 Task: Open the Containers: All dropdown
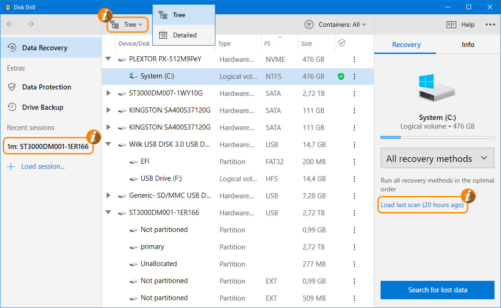(335, 24)
